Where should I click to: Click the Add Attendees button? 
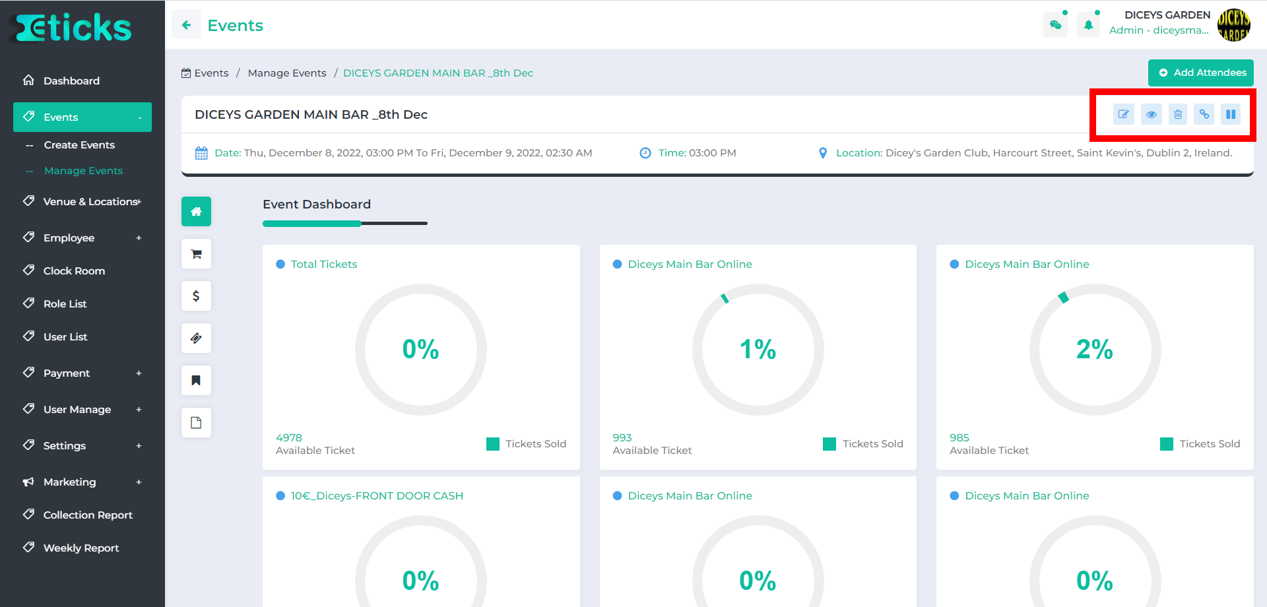[1201, 73]
